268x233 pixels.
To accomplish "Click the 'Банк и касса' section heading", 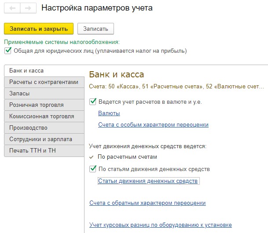I will coord(116,74).
